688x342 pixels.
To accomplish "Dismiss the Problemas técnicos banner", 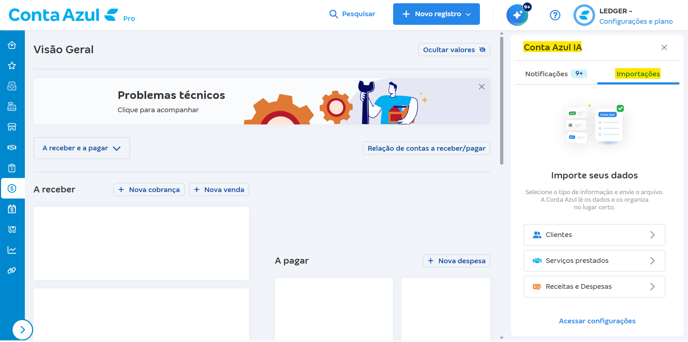I will coord(482,87).
